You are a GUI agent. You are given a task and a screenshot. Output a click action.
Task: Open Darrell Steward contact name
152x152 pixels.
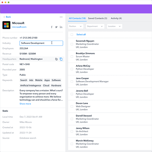84,116
